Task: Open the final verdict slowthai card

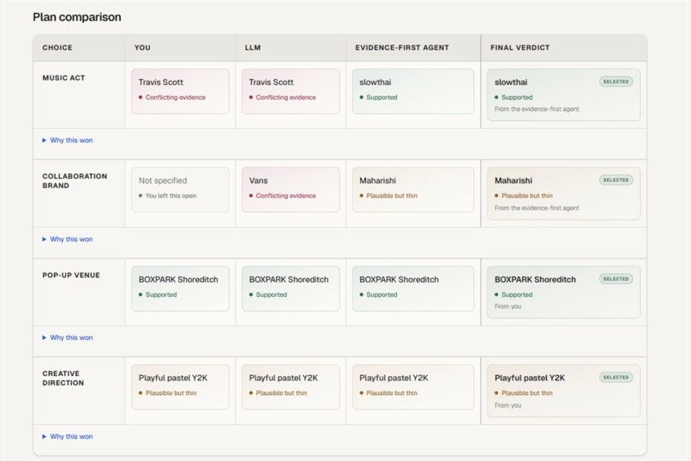Action: tap(563, 94)
